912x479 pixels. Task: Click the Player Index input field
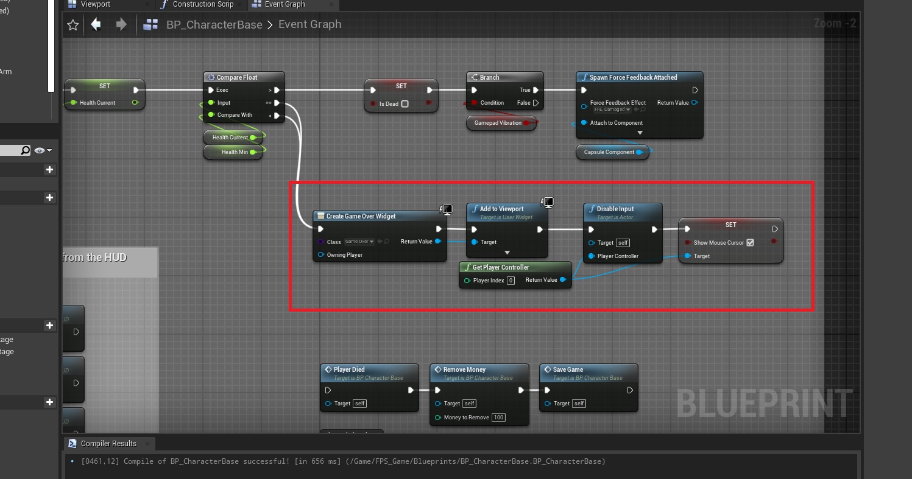(511, 281)
